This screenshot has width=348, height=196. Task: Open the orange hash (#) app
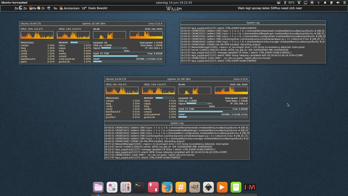pyautogui.click(x=181, y=187)
